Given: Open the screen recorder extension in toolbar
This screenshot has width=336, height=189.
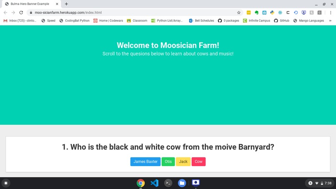Looking at the screenshot, I should pos(303,13).
